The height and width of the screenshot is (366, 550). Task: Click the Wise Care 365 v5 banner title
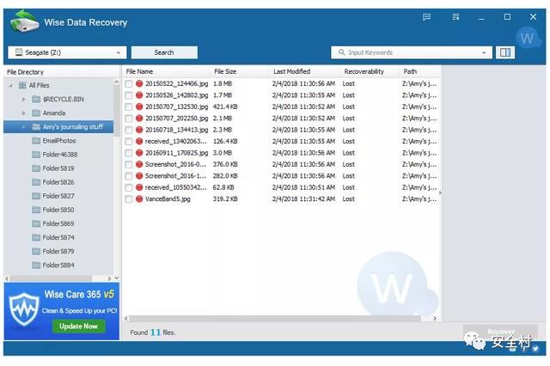(79, 294)
